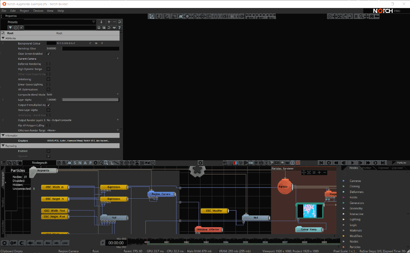The width and height of the screenshot is (410, 253).
Task: Toggle Root node enabled checkbox
Action: (x=3, y=33)
